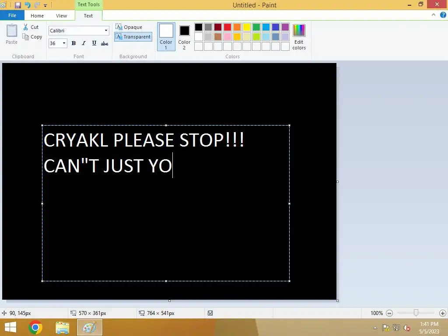Open the File menu
Screen dimensions: 448x336
tap(12, 15)
